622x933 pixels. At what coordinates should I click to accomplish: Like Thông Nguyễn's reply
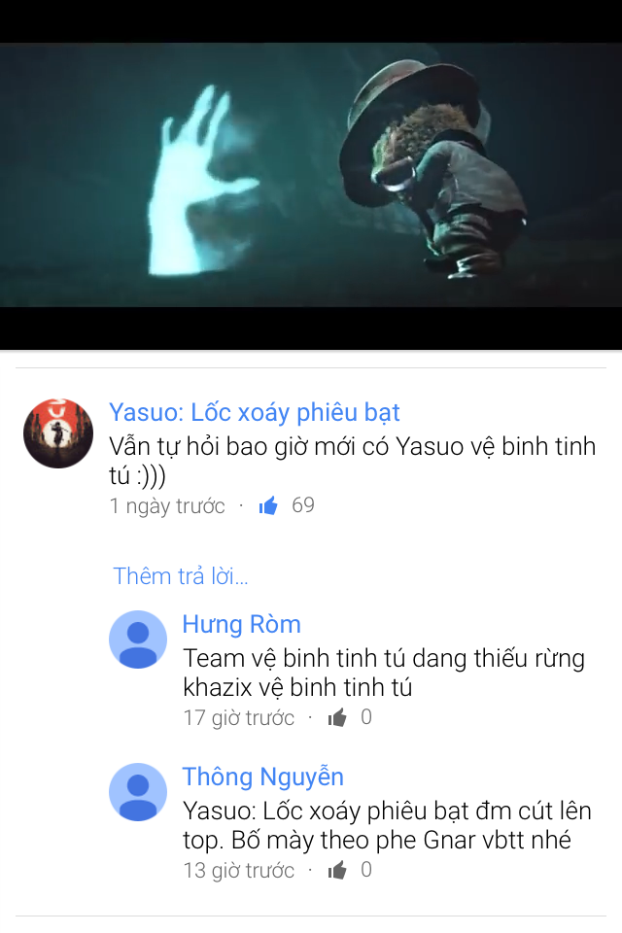[337, 870]
